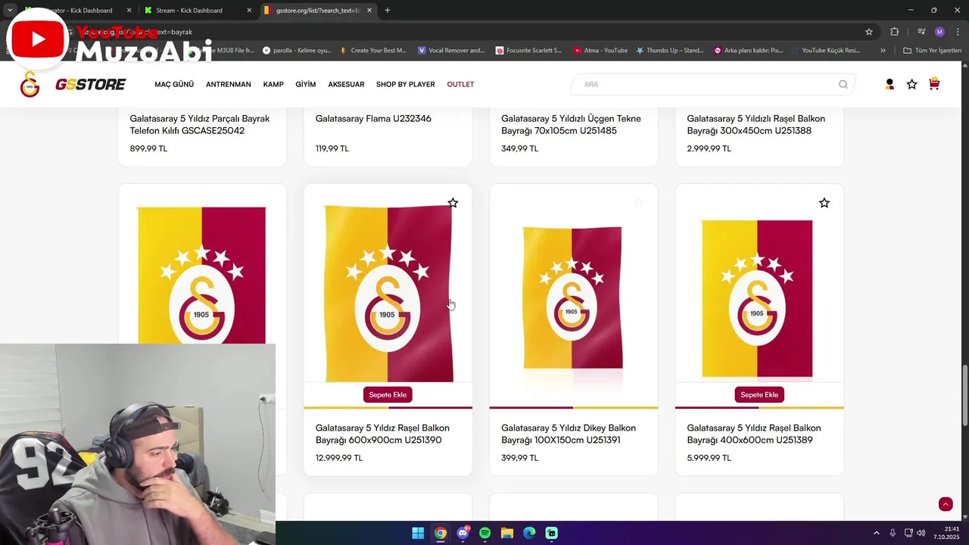Image resolution: width=969 pixels, height=545 pixels.
Task: Add 400x600cm flag to cart with Sepete Ekle
Action: click(x=759, y=394)
